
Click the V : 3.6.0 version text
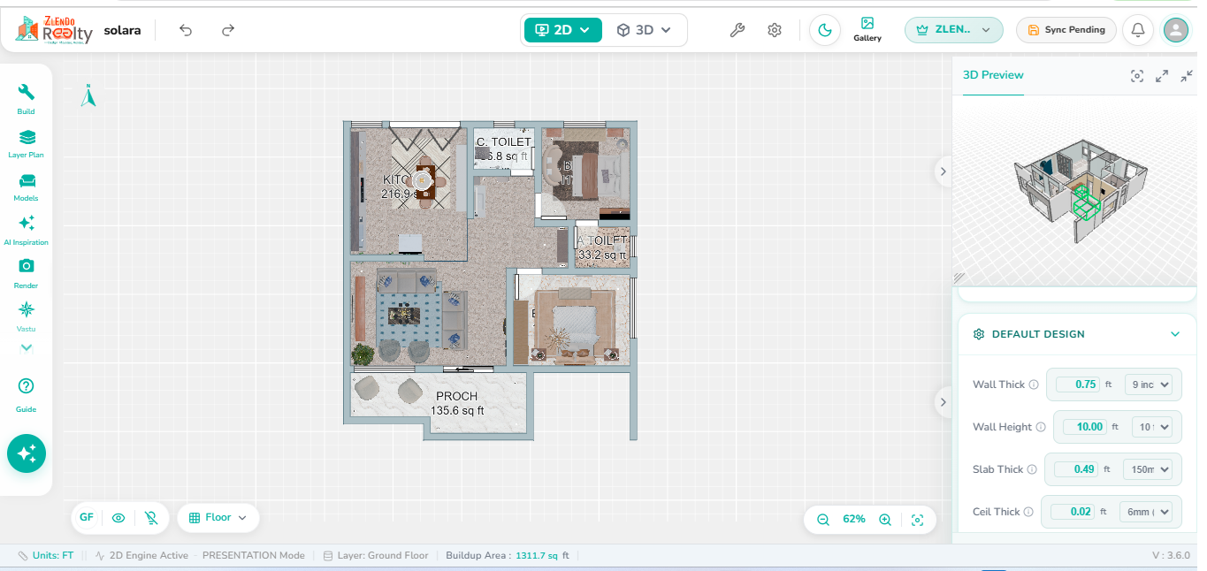click(1172, 556)
